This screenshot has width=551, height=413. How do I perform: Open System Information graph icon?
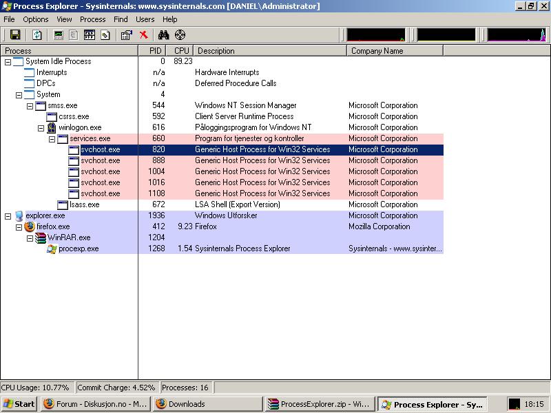pos(59,35)
